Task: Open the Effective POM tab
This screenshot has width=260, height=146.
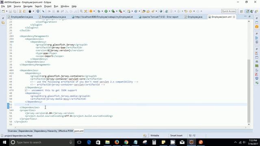Action: pos(66,131)
